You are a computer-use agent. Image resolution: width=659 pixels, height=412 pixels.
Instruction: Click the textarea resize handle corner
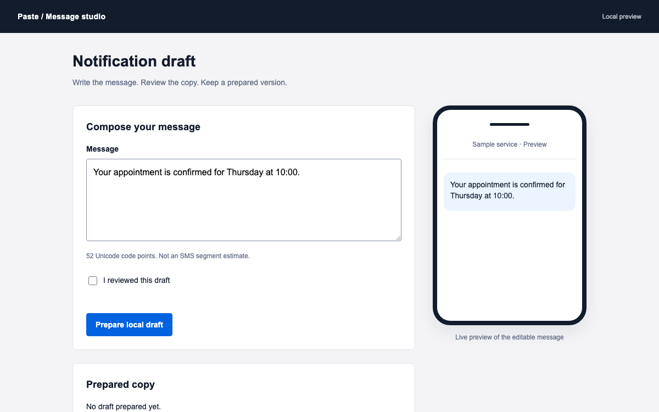pyautogui.click(x=398, y=238)
